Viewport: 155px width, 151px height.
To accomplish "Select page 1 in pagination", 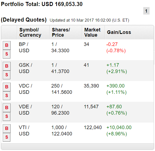I will (146, 11).
